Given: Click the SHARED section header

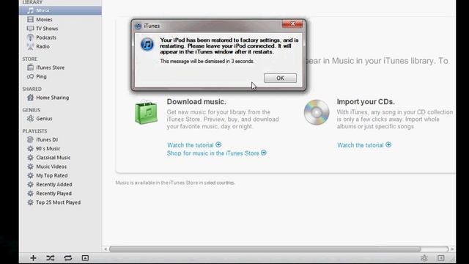Looking at the screenshot, I should coord(32,89).
